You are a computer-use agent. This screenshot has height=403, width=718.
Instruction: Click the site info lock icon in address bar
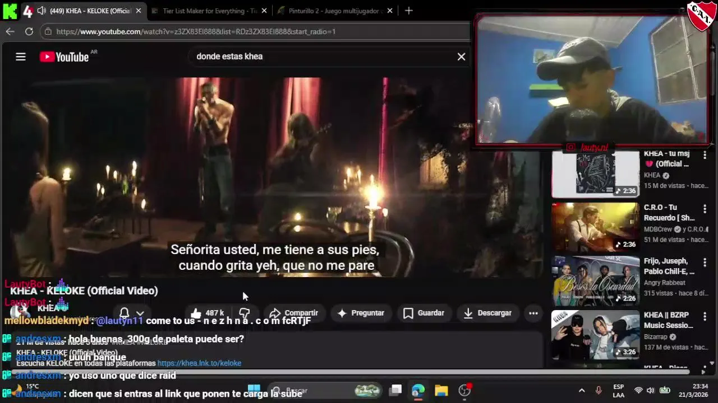click(x=48, y=31)
